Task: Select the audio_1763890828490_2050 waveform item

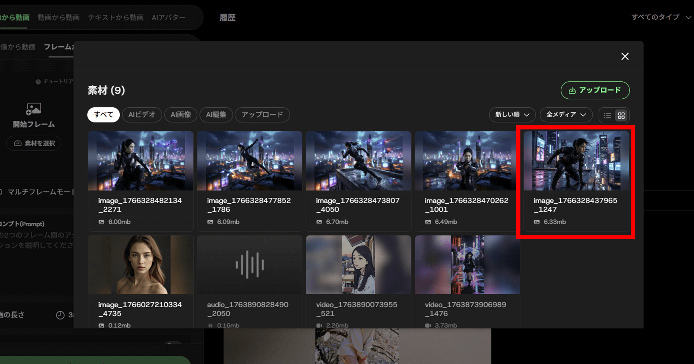Action: 249,265
